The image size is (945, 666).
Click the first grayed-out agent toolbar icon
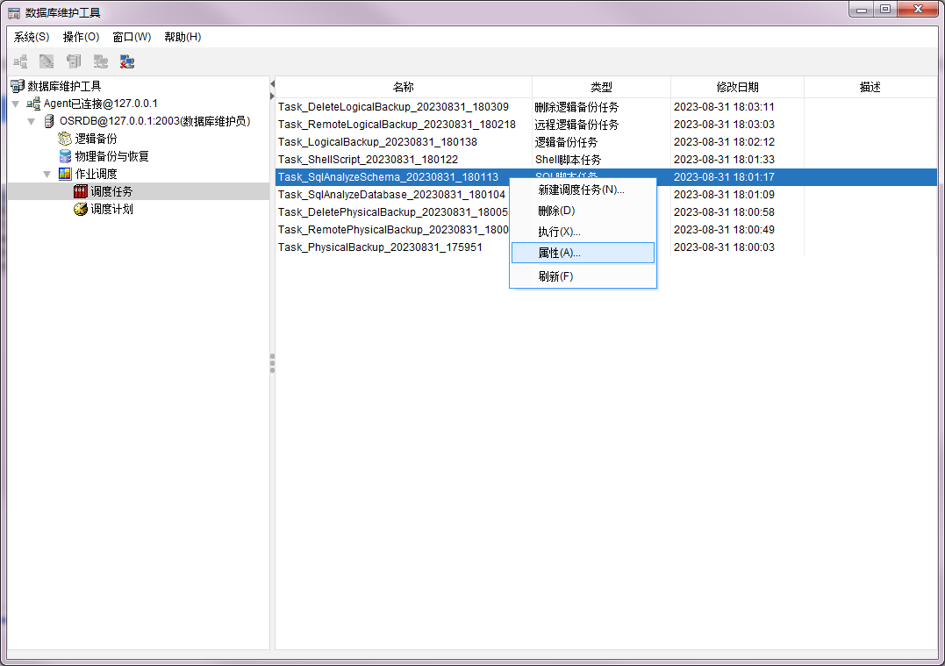20,61
